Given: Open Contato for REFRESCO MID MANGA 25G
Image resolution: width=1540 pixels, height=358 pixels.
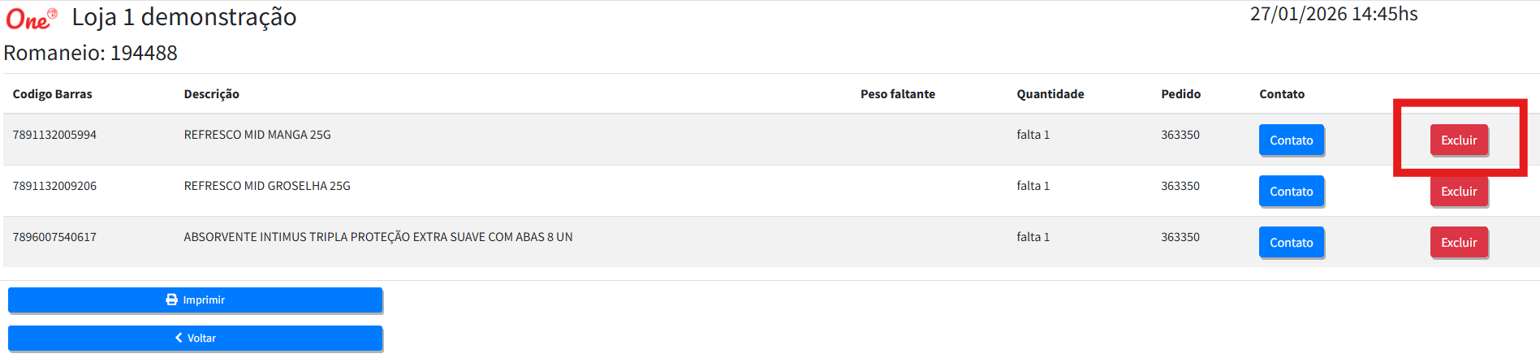Looking at the screenshot, I should coord(1291,140).
